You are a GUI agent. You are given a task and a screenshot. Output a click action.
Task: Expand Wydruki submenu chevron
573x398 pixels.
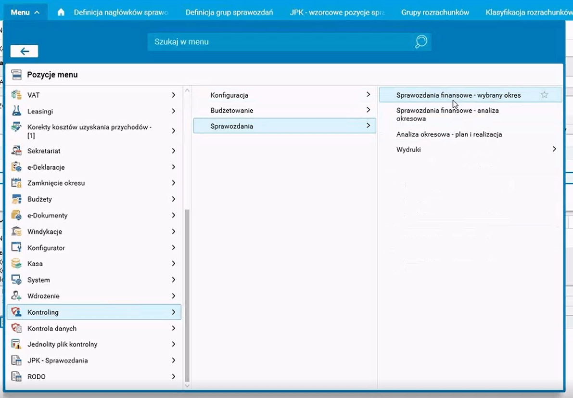554,149
